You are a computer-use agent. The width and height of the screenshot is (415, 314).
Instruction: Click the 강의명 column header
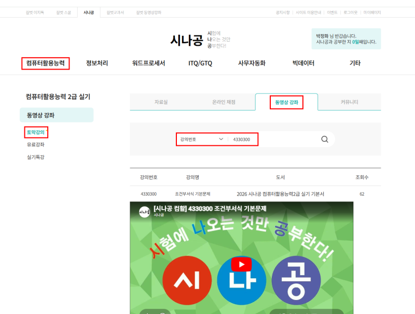point(192,177)
